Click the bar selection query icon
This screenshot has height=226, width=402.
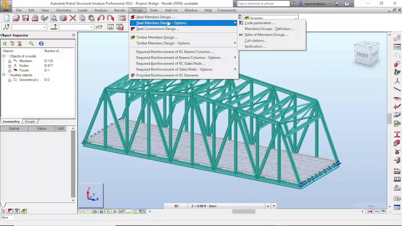54,27
